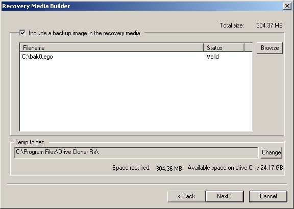Click the Available space on drive C text
Screen dimensions: 294x209
(x=235, y=168)
